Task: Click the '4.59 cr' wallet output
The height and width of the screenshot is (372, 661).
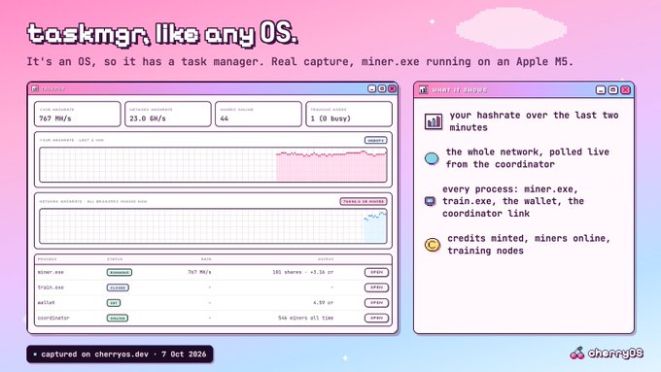Action: 324,302
